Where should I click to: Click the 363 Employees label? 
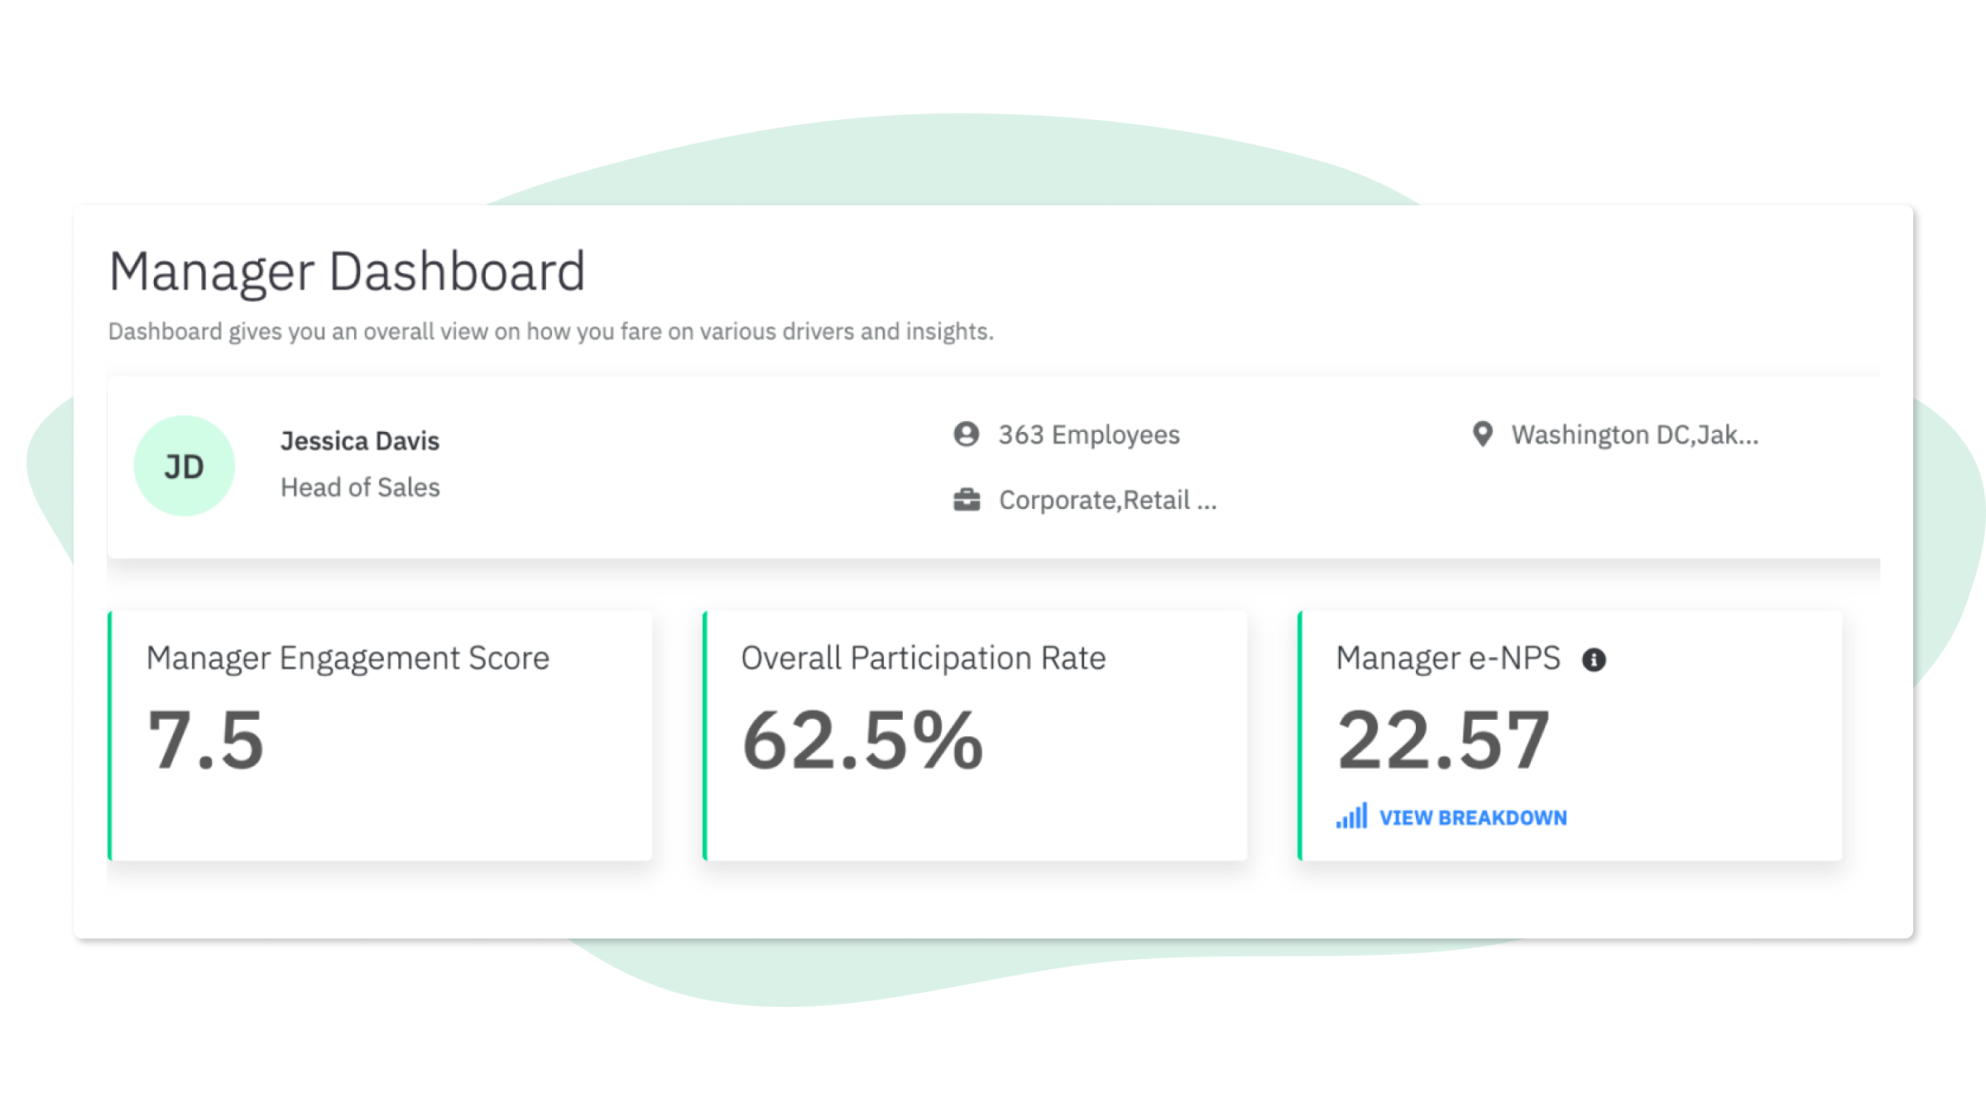[x=1088, y=434]
